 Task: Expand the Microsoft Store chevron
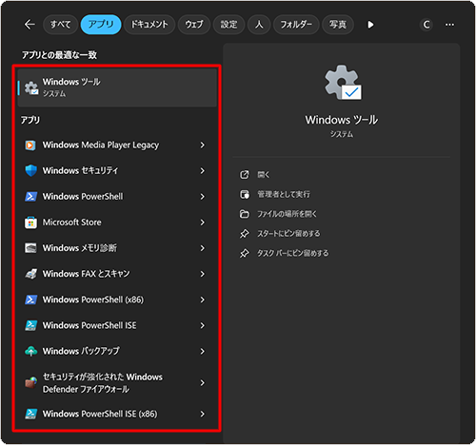(203, 222)
